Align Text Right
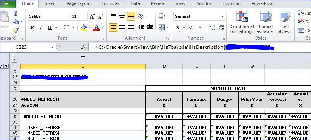This screenshot has width=311, height=140. 131,28
